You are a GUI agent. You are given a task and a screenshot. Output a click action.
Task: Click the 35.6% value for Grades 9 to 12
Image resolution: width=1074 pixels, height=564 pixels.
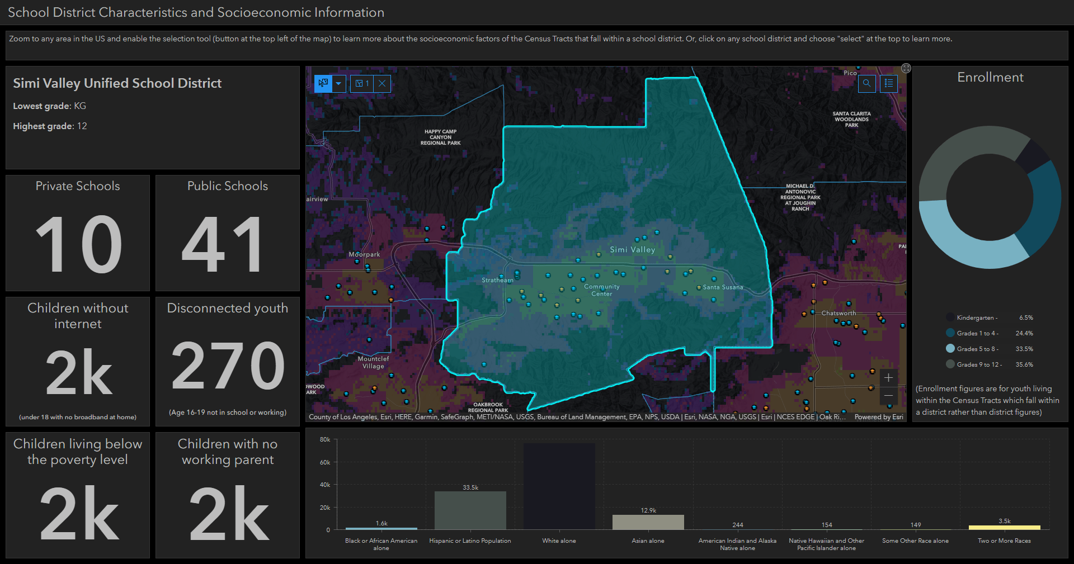point(1024,364)
